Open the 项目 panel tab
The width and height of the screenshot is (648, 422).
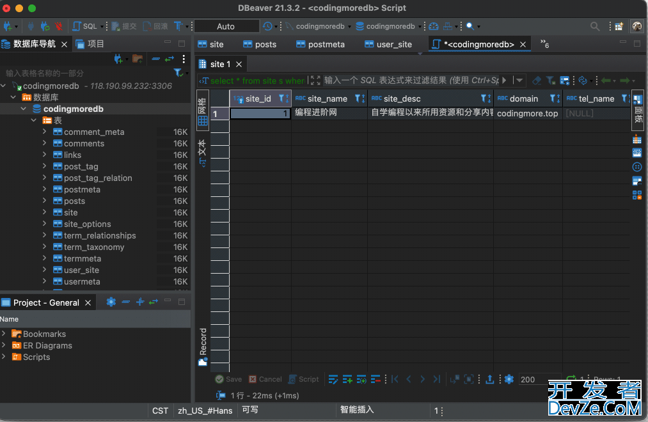(90, 43)
